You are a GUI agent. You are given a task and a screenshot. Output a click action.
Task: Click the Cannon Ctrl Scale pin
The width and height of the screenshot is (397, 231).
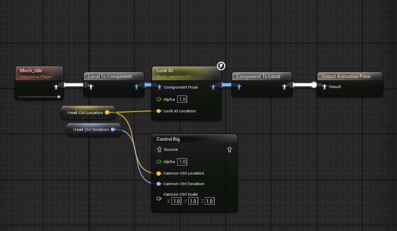pyautogui.click(x=159, y=198)
